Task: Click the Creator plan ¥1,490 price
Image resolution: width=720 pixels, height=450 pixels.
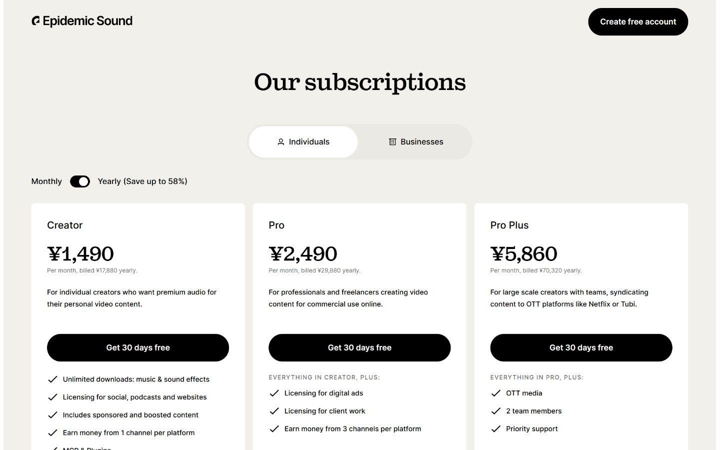Action: point(80,254)
